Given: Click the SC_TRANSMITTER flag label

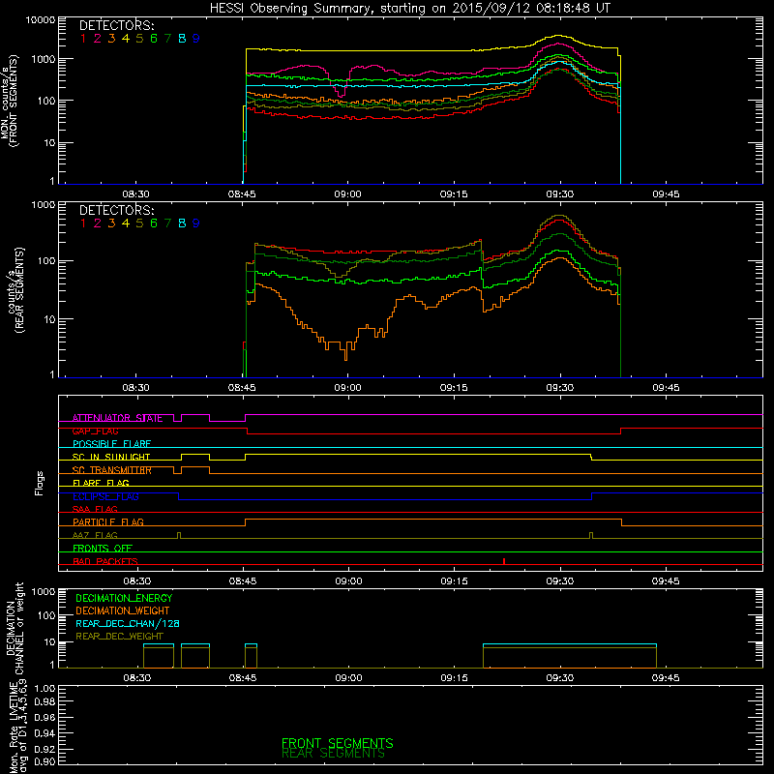Looking at the screenshot, I should pyautogui.click(x=112, y=470).
